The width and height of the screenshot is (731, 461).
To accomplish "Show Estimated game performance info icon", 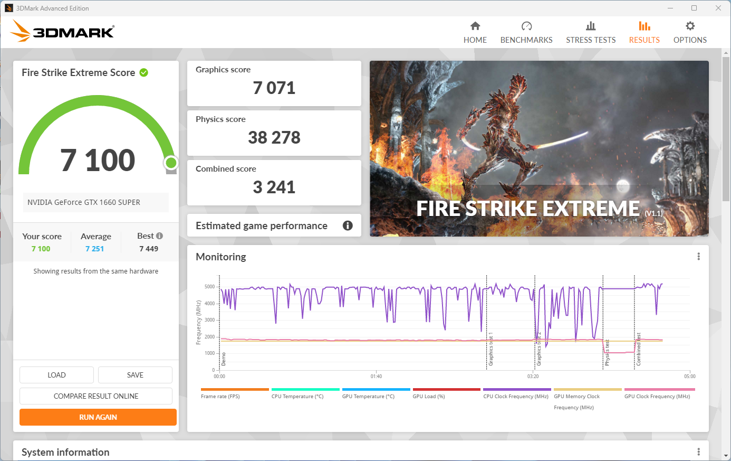I will [348, 225].
